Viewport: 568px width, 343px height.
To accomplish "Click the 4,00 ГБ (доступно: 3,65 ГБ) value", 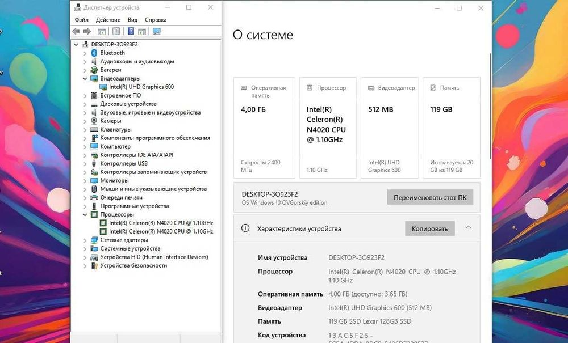I will pos(367,294).
